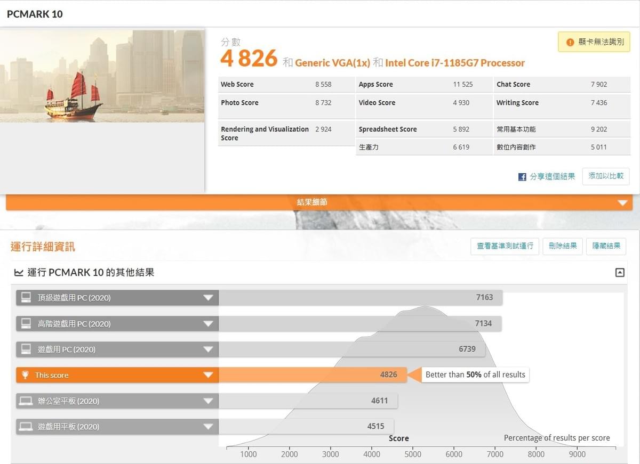The width and height of the screenshot is (640, 464).
Task: Expand the 辦公室平板 (2020) dropdown arrow
Action: (x=208, y=401)
